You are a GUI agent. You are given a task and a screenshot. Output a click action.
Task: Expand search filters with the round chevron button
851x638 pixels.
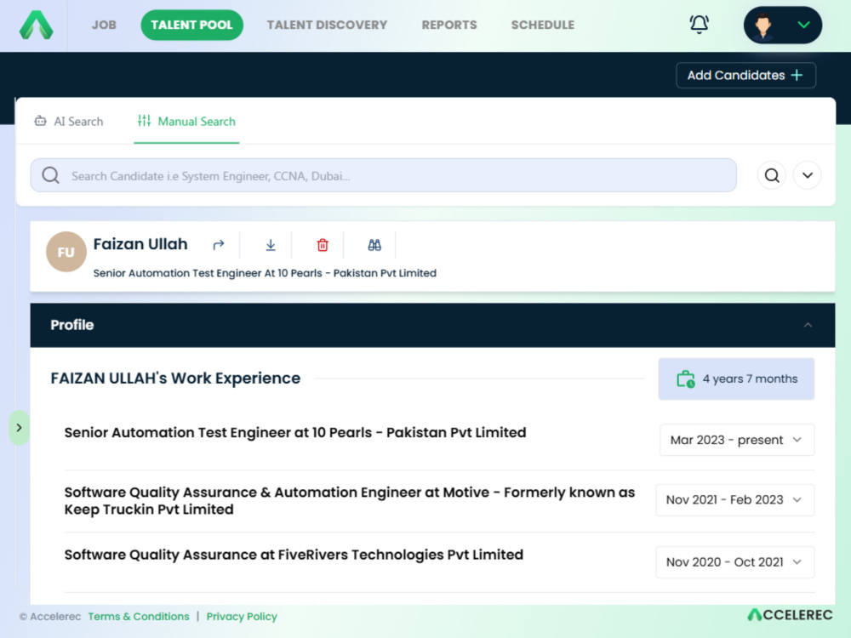(x=808, y=175)
